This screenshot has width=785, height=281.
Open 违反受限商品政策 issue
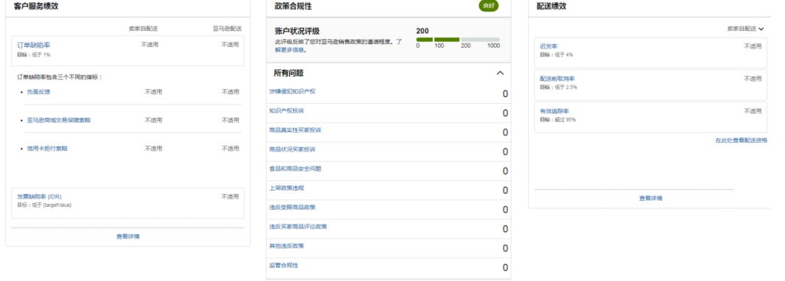click(292, 207)
